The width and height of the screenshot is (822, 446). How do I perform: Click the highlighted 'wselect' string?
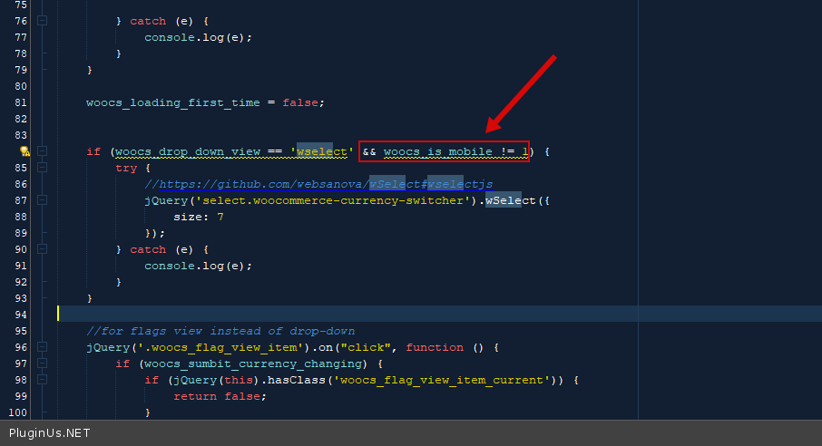(x=321, y=151)
